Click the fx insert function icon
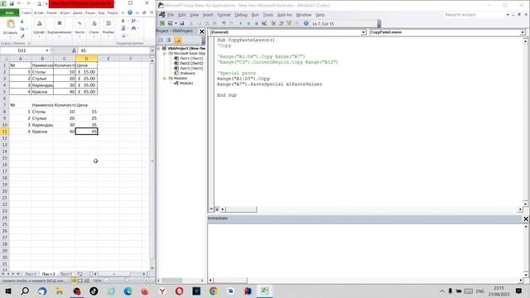The image size is (530, 298). [x=74, y=50]
